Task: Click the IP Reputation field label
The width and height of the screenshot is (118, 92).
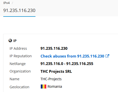Action: pyautogui.click(x=21, y=56)
